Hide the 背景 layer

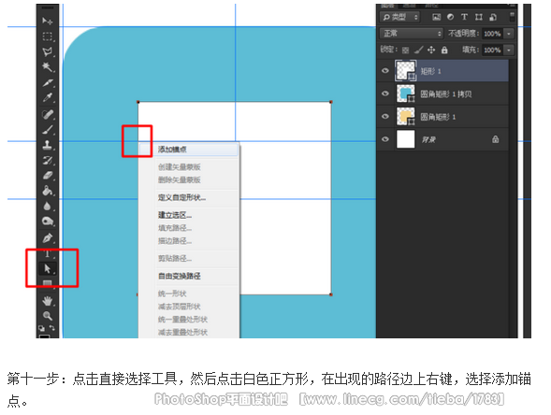pos(385,139)
